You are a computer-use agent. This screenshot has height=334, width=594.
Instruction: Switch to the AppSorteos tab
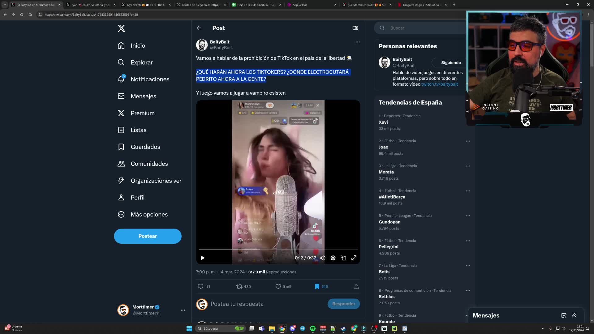pyautogui.click(x=312, y=5)
